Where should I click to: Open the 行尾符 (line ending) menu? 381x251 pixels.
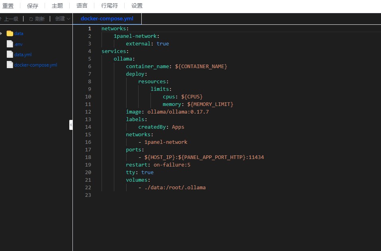[x=109, y=6]
